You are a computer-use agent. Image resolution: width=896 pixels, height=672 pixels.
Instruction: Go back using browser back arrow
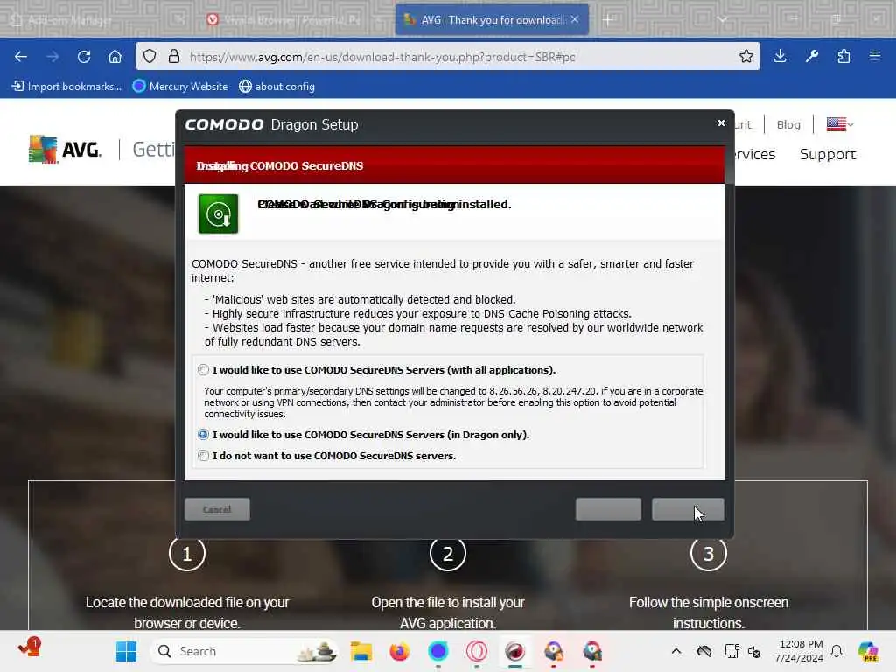[21, 57]
